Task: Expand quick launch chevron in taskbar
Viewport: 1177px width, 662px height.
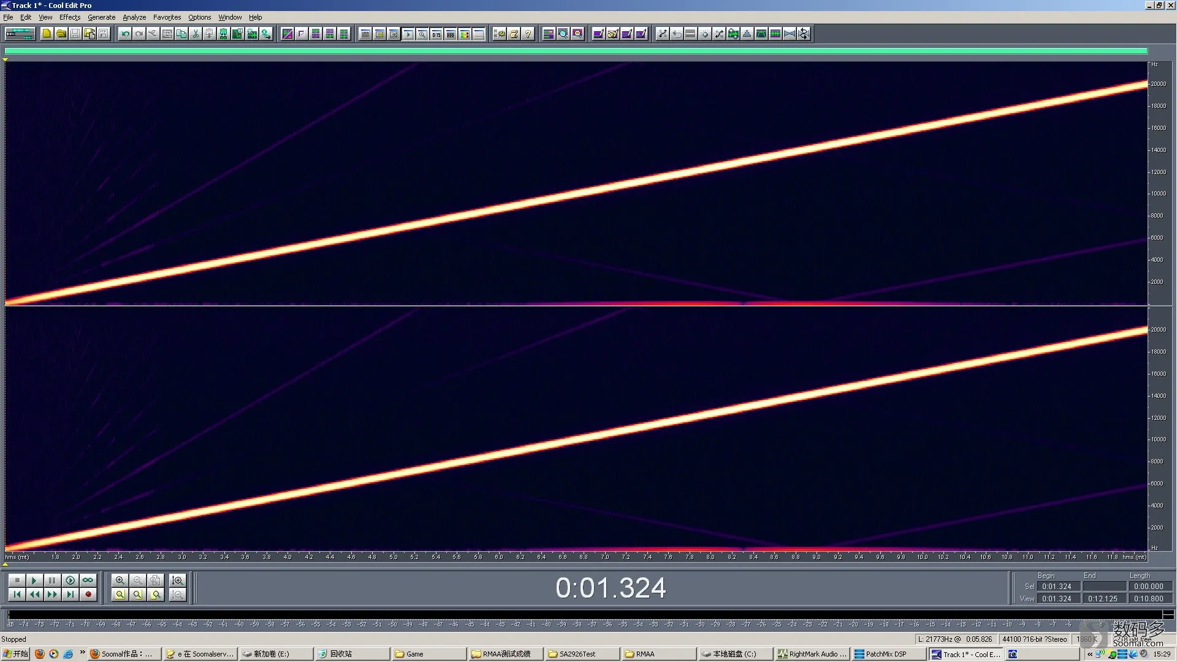Action: click(x=82, y=653)
